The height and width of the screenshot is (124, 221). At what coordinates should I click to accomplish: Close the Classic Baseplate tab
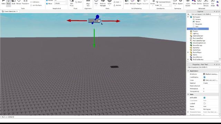(17, 11)
